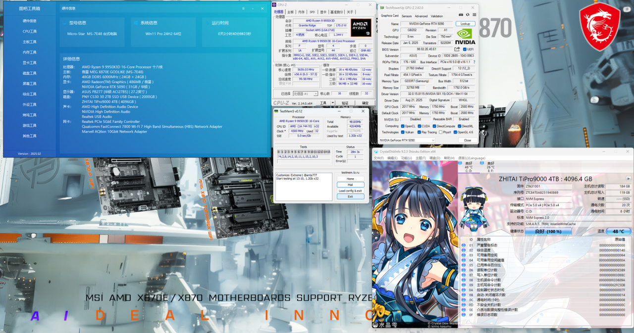Image resolution: width=634 pixels, height=333 pixels.
Task: Click the 运行时间 card icon
Action: [207, 23]
